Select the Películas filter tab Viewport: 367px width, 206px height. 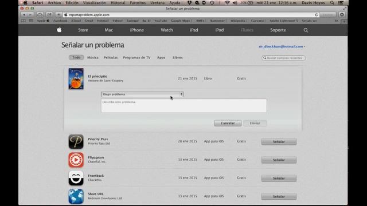point(111,57)
